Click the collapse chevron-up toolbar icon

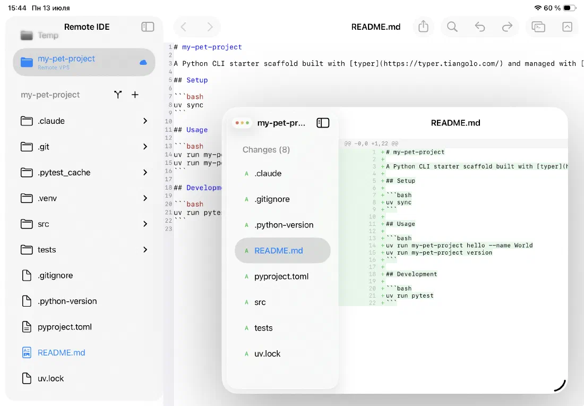click(x=567, y=27)
